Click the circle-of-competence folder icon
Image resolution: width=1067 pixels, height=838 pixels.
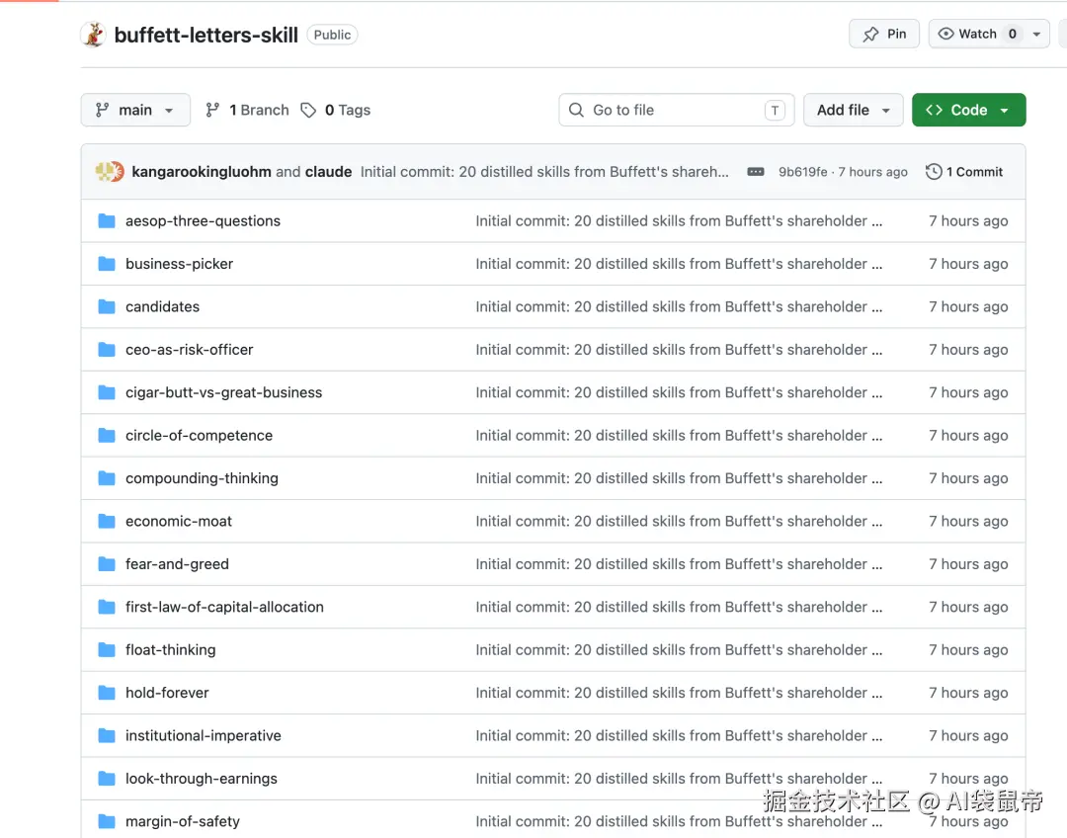click(x=106, y=435)
